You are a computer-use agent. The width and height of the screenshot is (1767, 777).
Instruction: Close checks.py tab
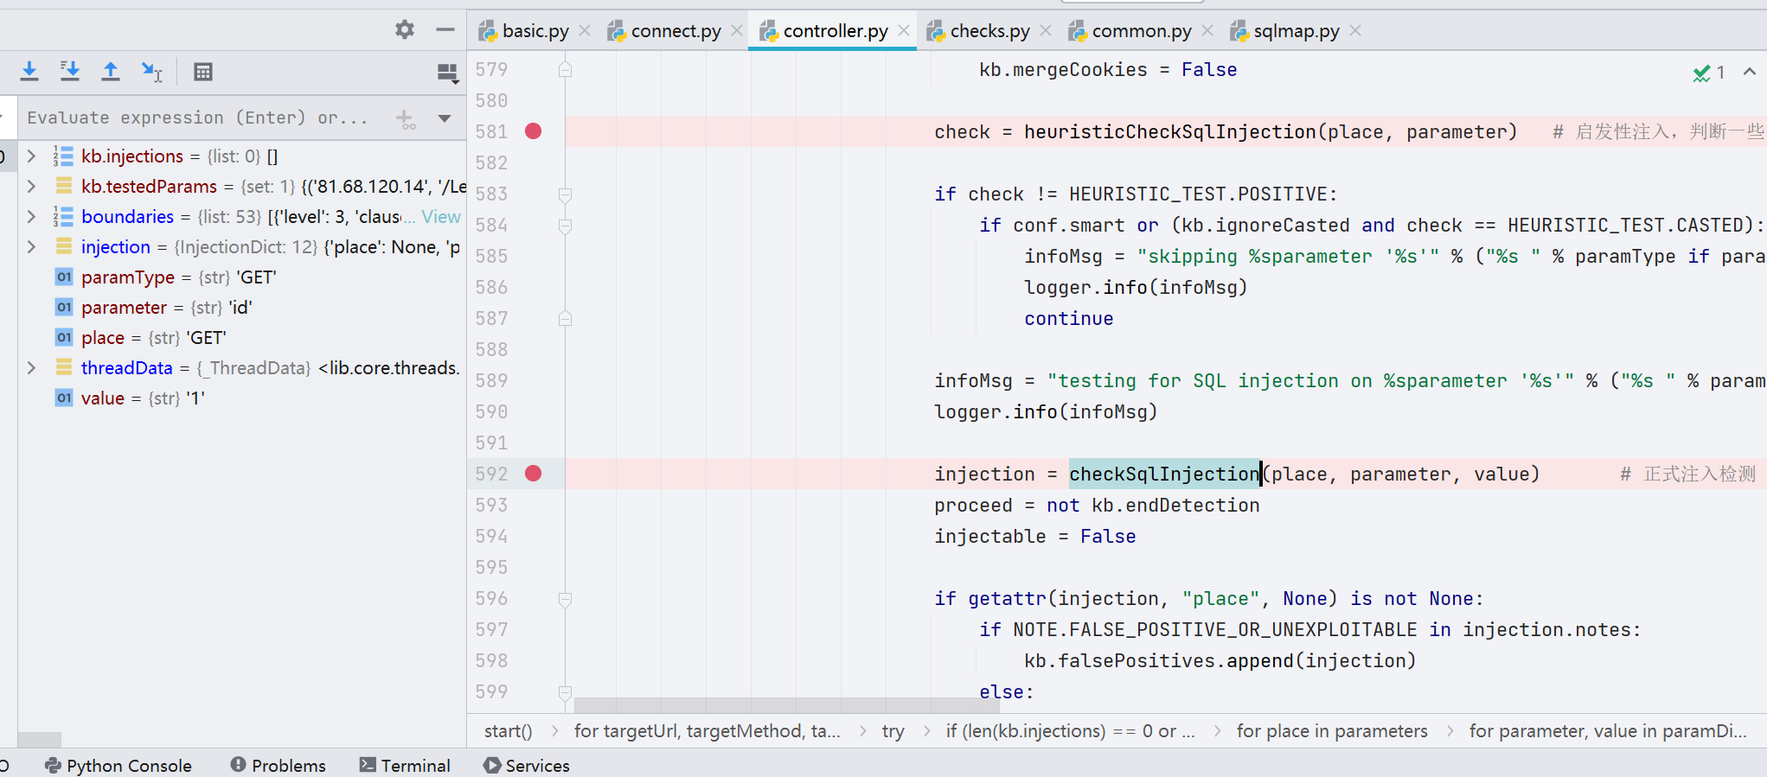pos(1046,31)
